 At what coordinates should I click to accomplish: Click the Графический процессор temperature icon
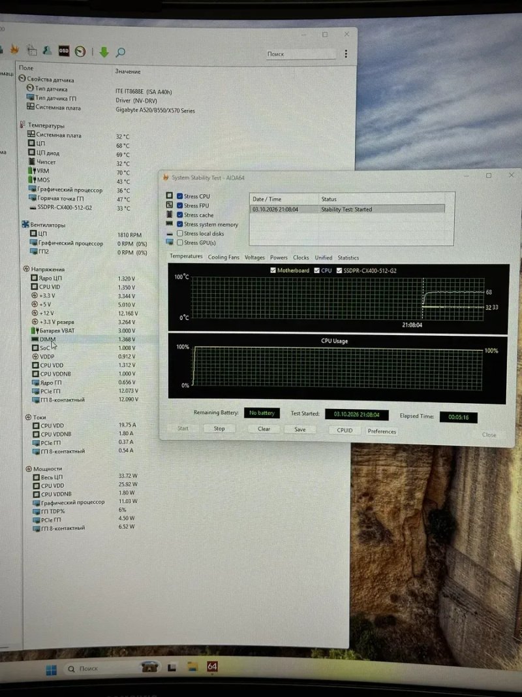[x=33, y=189]
